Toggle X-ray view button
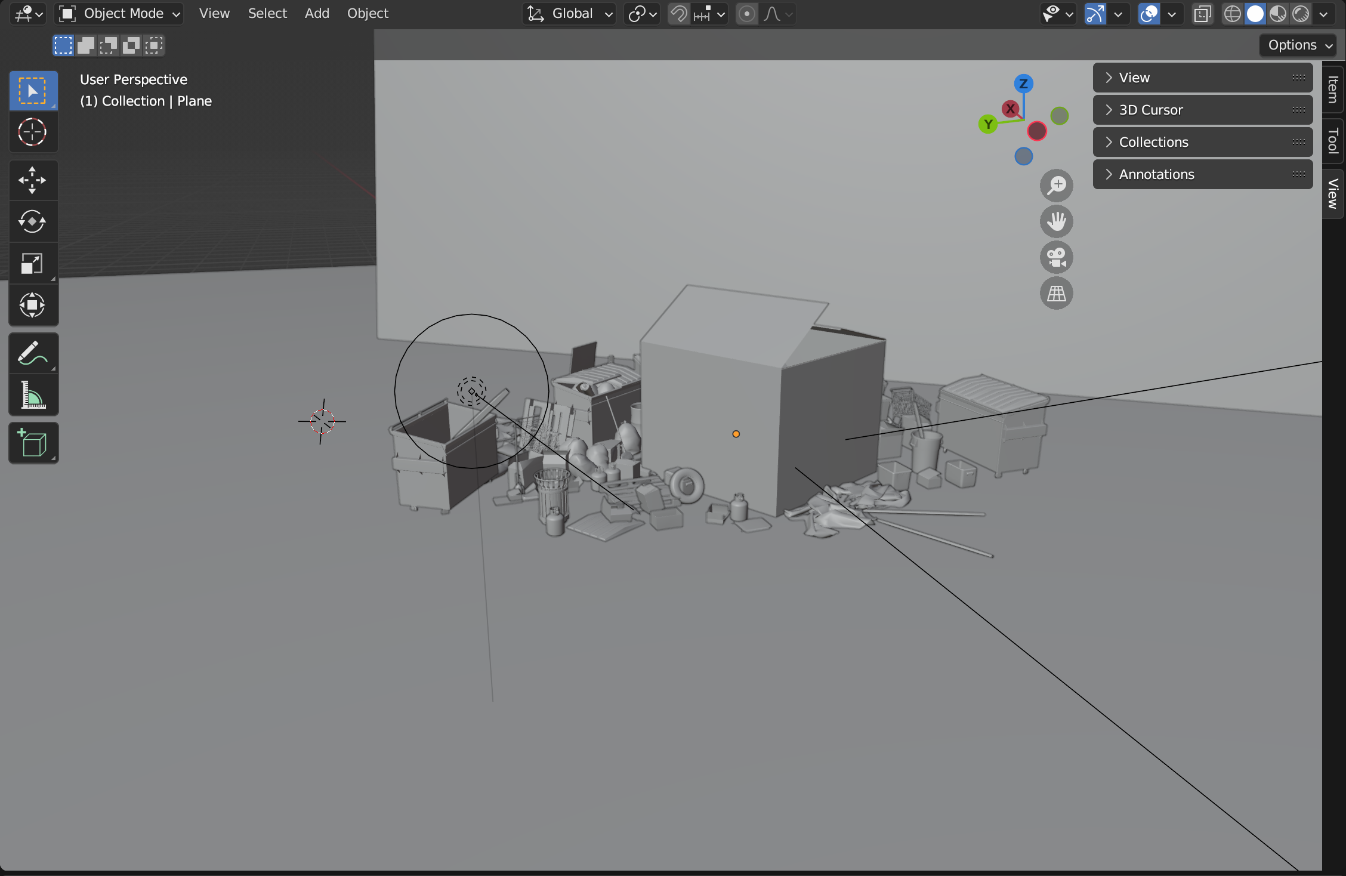The height and width of the screenshot is (876, 1346). (x=1202, y=14)
